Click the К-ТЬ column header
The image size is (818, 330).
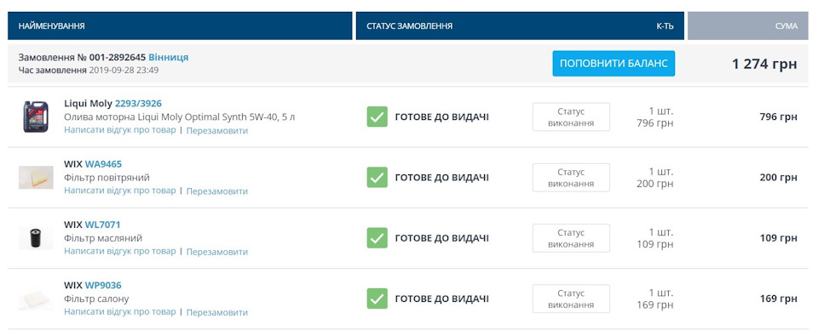[665, 26]
